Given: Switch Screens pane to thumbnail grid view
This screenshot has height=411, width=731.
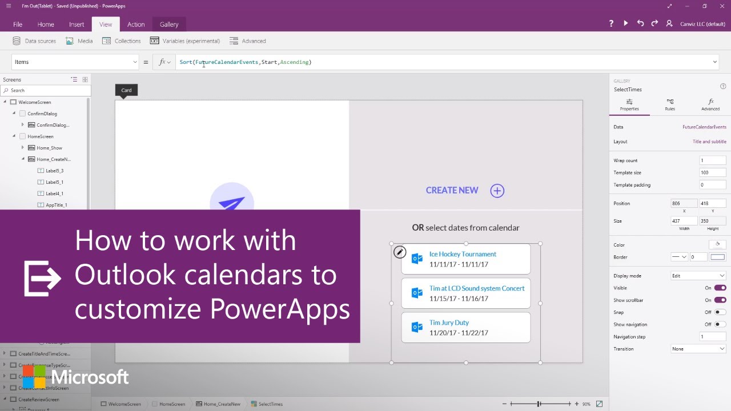Looking at the screenshot, I should [x=85, y=79].
